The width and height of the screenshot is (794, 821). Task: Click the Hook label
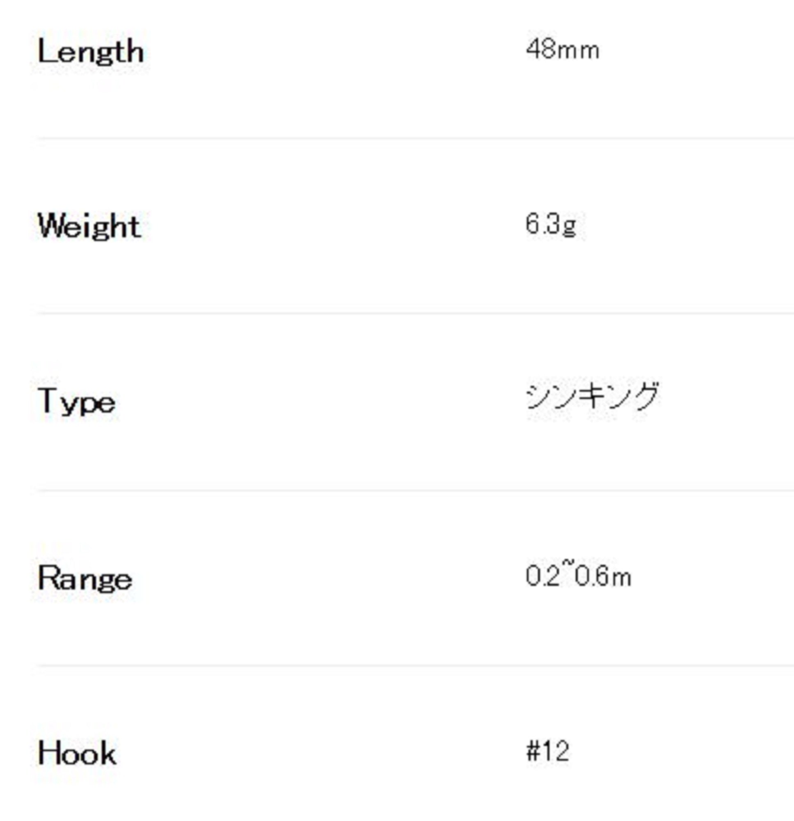pyautogui.click(x=77, y=753)
